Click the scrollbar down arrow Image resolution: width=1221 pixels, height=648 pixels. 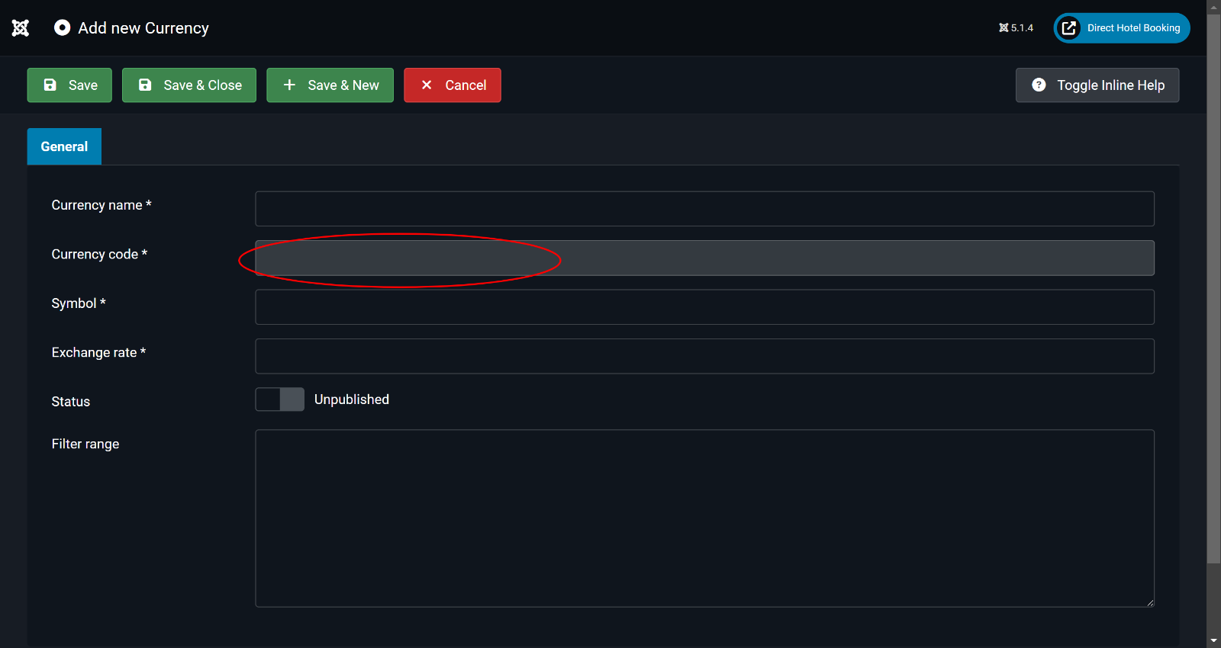[x=1213, y=641]
